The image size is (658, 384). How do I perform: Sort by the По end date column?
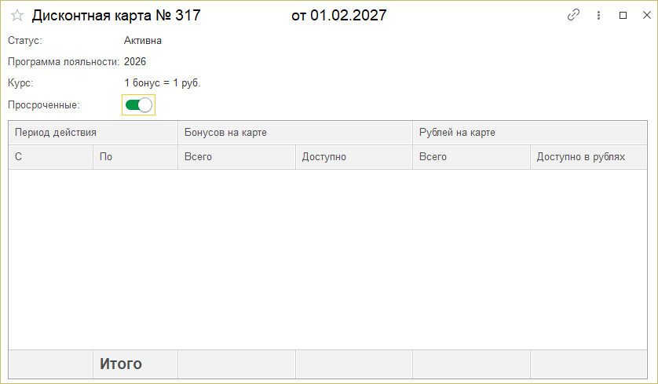135,157
